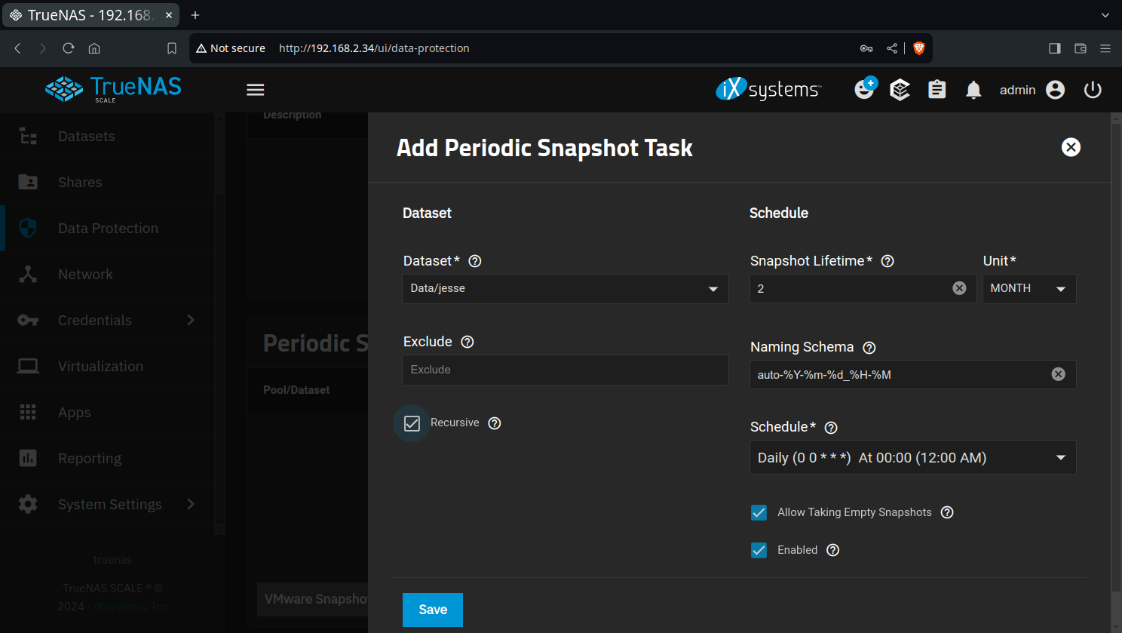
Task: Open the Reporting sidebar section
Action: pos(107,459)
